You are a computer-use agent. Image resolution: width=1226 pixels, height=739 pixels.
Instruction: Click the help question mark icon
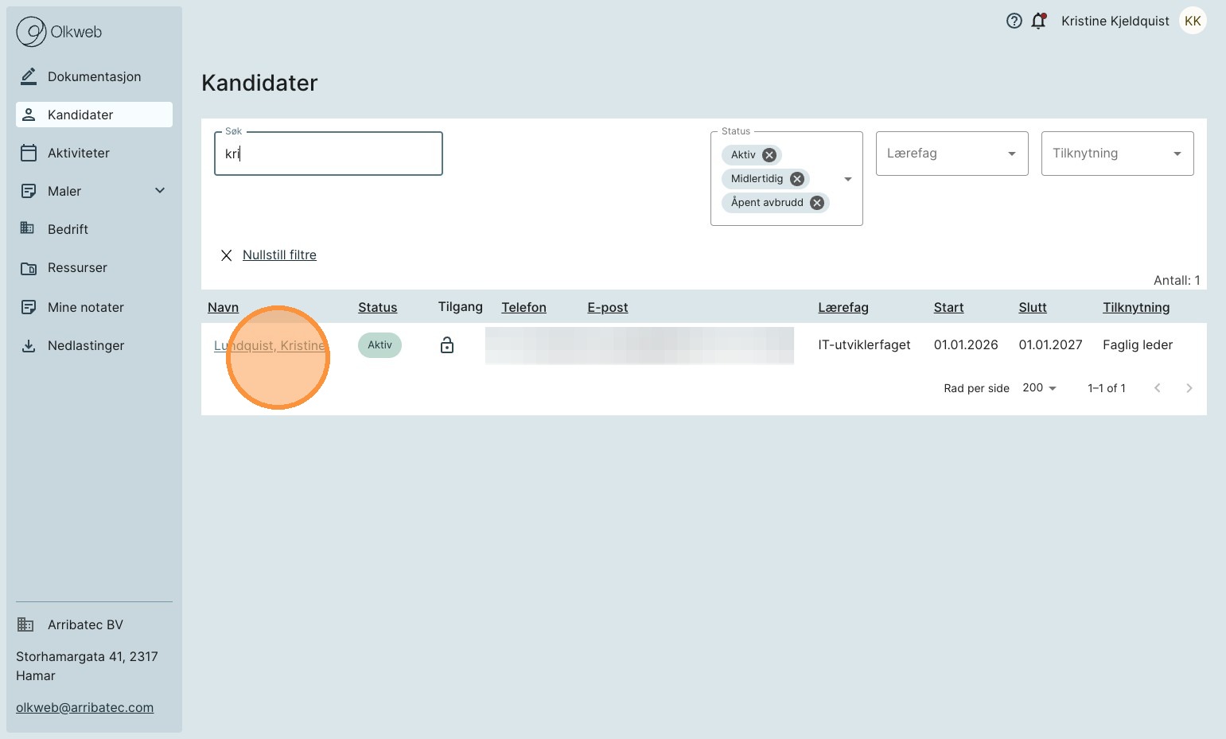coord(1014,21)
